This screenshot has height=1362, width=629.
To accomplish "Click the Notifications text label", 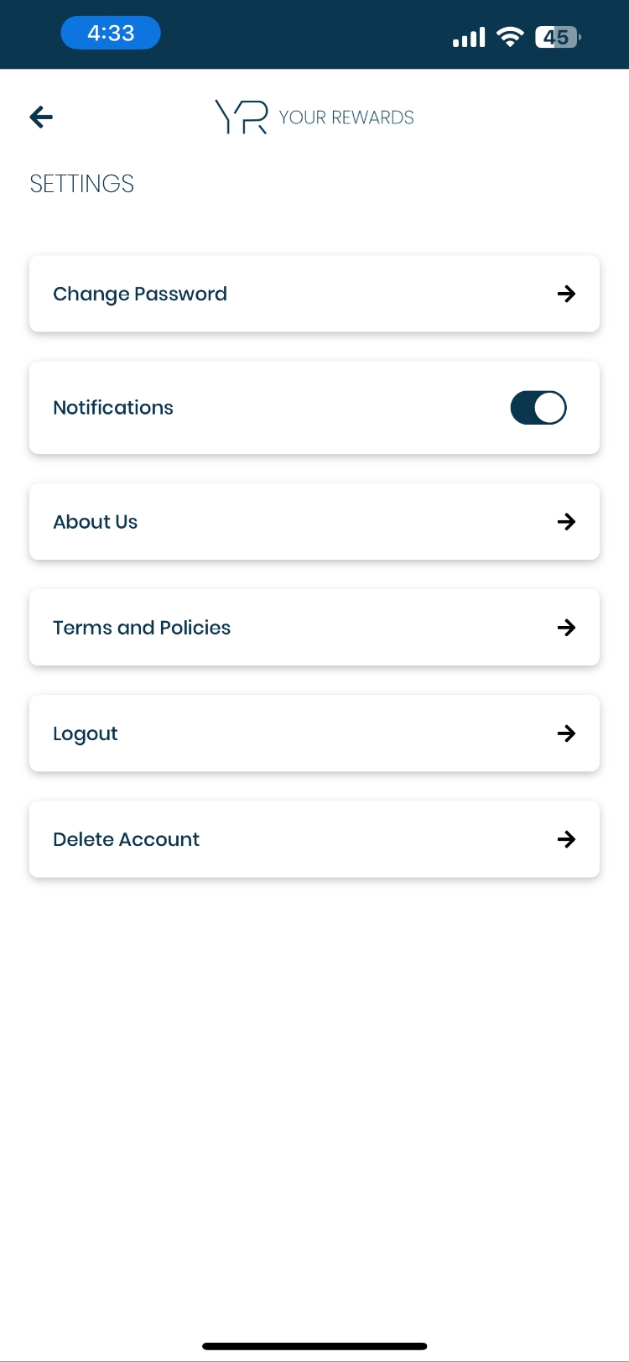I will pos(113,408).
